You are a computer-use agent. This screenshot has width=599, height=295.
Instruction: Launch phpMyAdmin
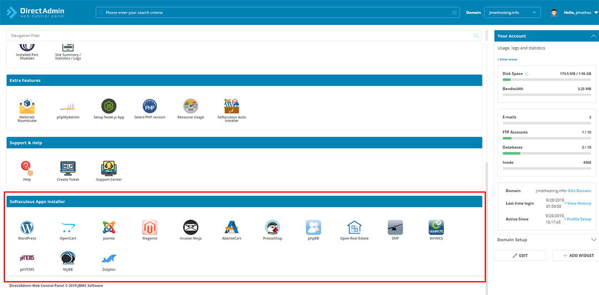[68, 107]
